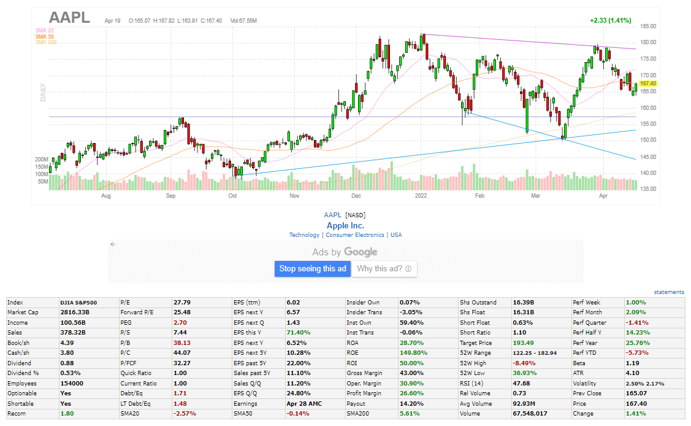Click the Prev Close value 165.07
Screen dimensions: 691x426
636,393
